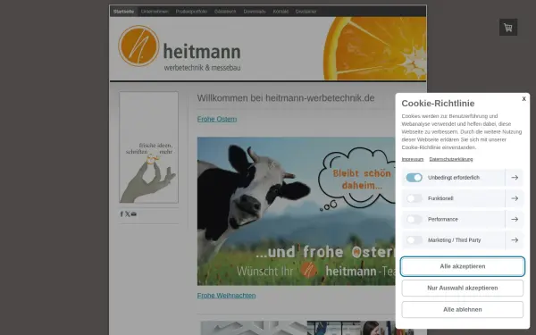The image size is (536, 335).
Task: Open the Produktportfolio menu item
Action: pyautogui.click(x=191, y=12)
